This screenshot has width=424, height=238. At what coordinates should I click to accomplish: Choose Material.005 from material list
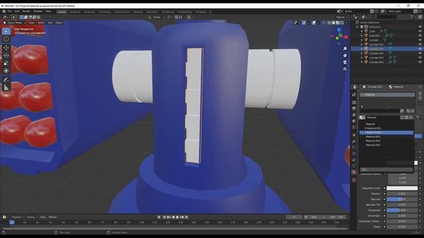[x=386, y=145]
